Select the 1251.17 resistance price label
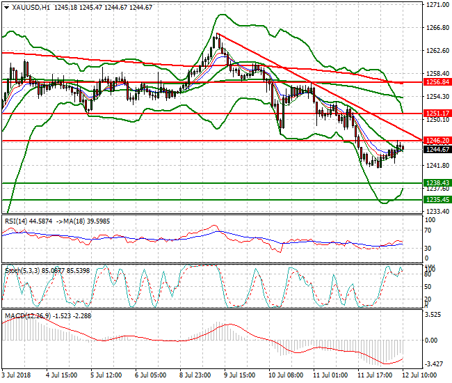The width and height of the screenshot is (452, 383). 436,113
